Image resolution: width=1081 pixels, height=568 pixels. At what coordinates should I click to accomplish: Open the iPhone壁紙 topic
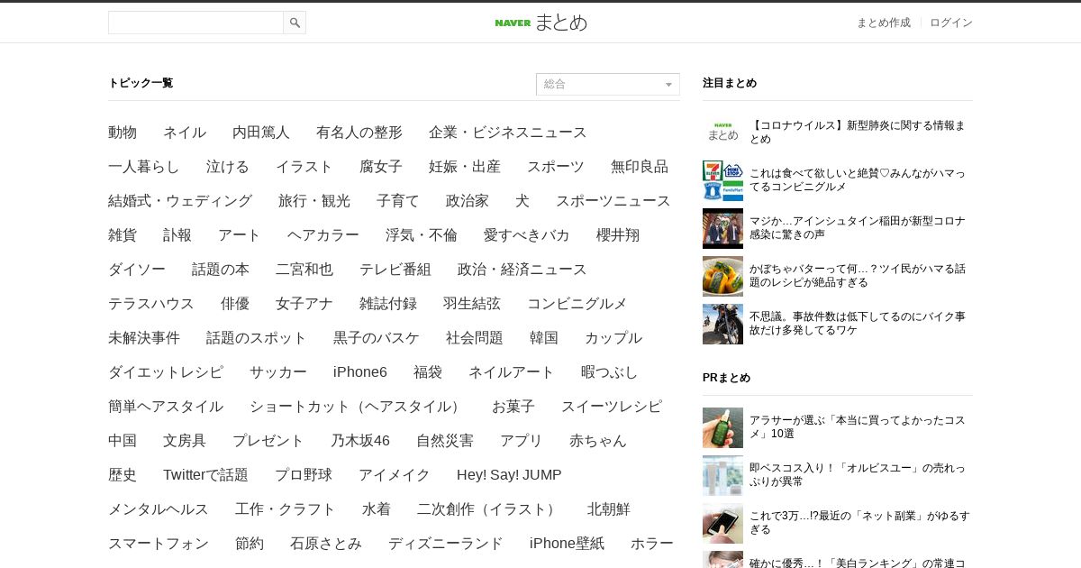click(x=567, y=544)
